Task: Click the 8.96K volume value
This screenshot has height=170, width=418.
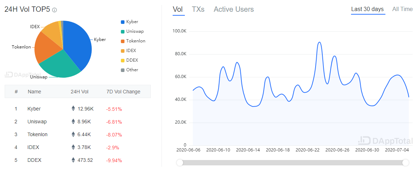Action: click(x=84, y=122)
